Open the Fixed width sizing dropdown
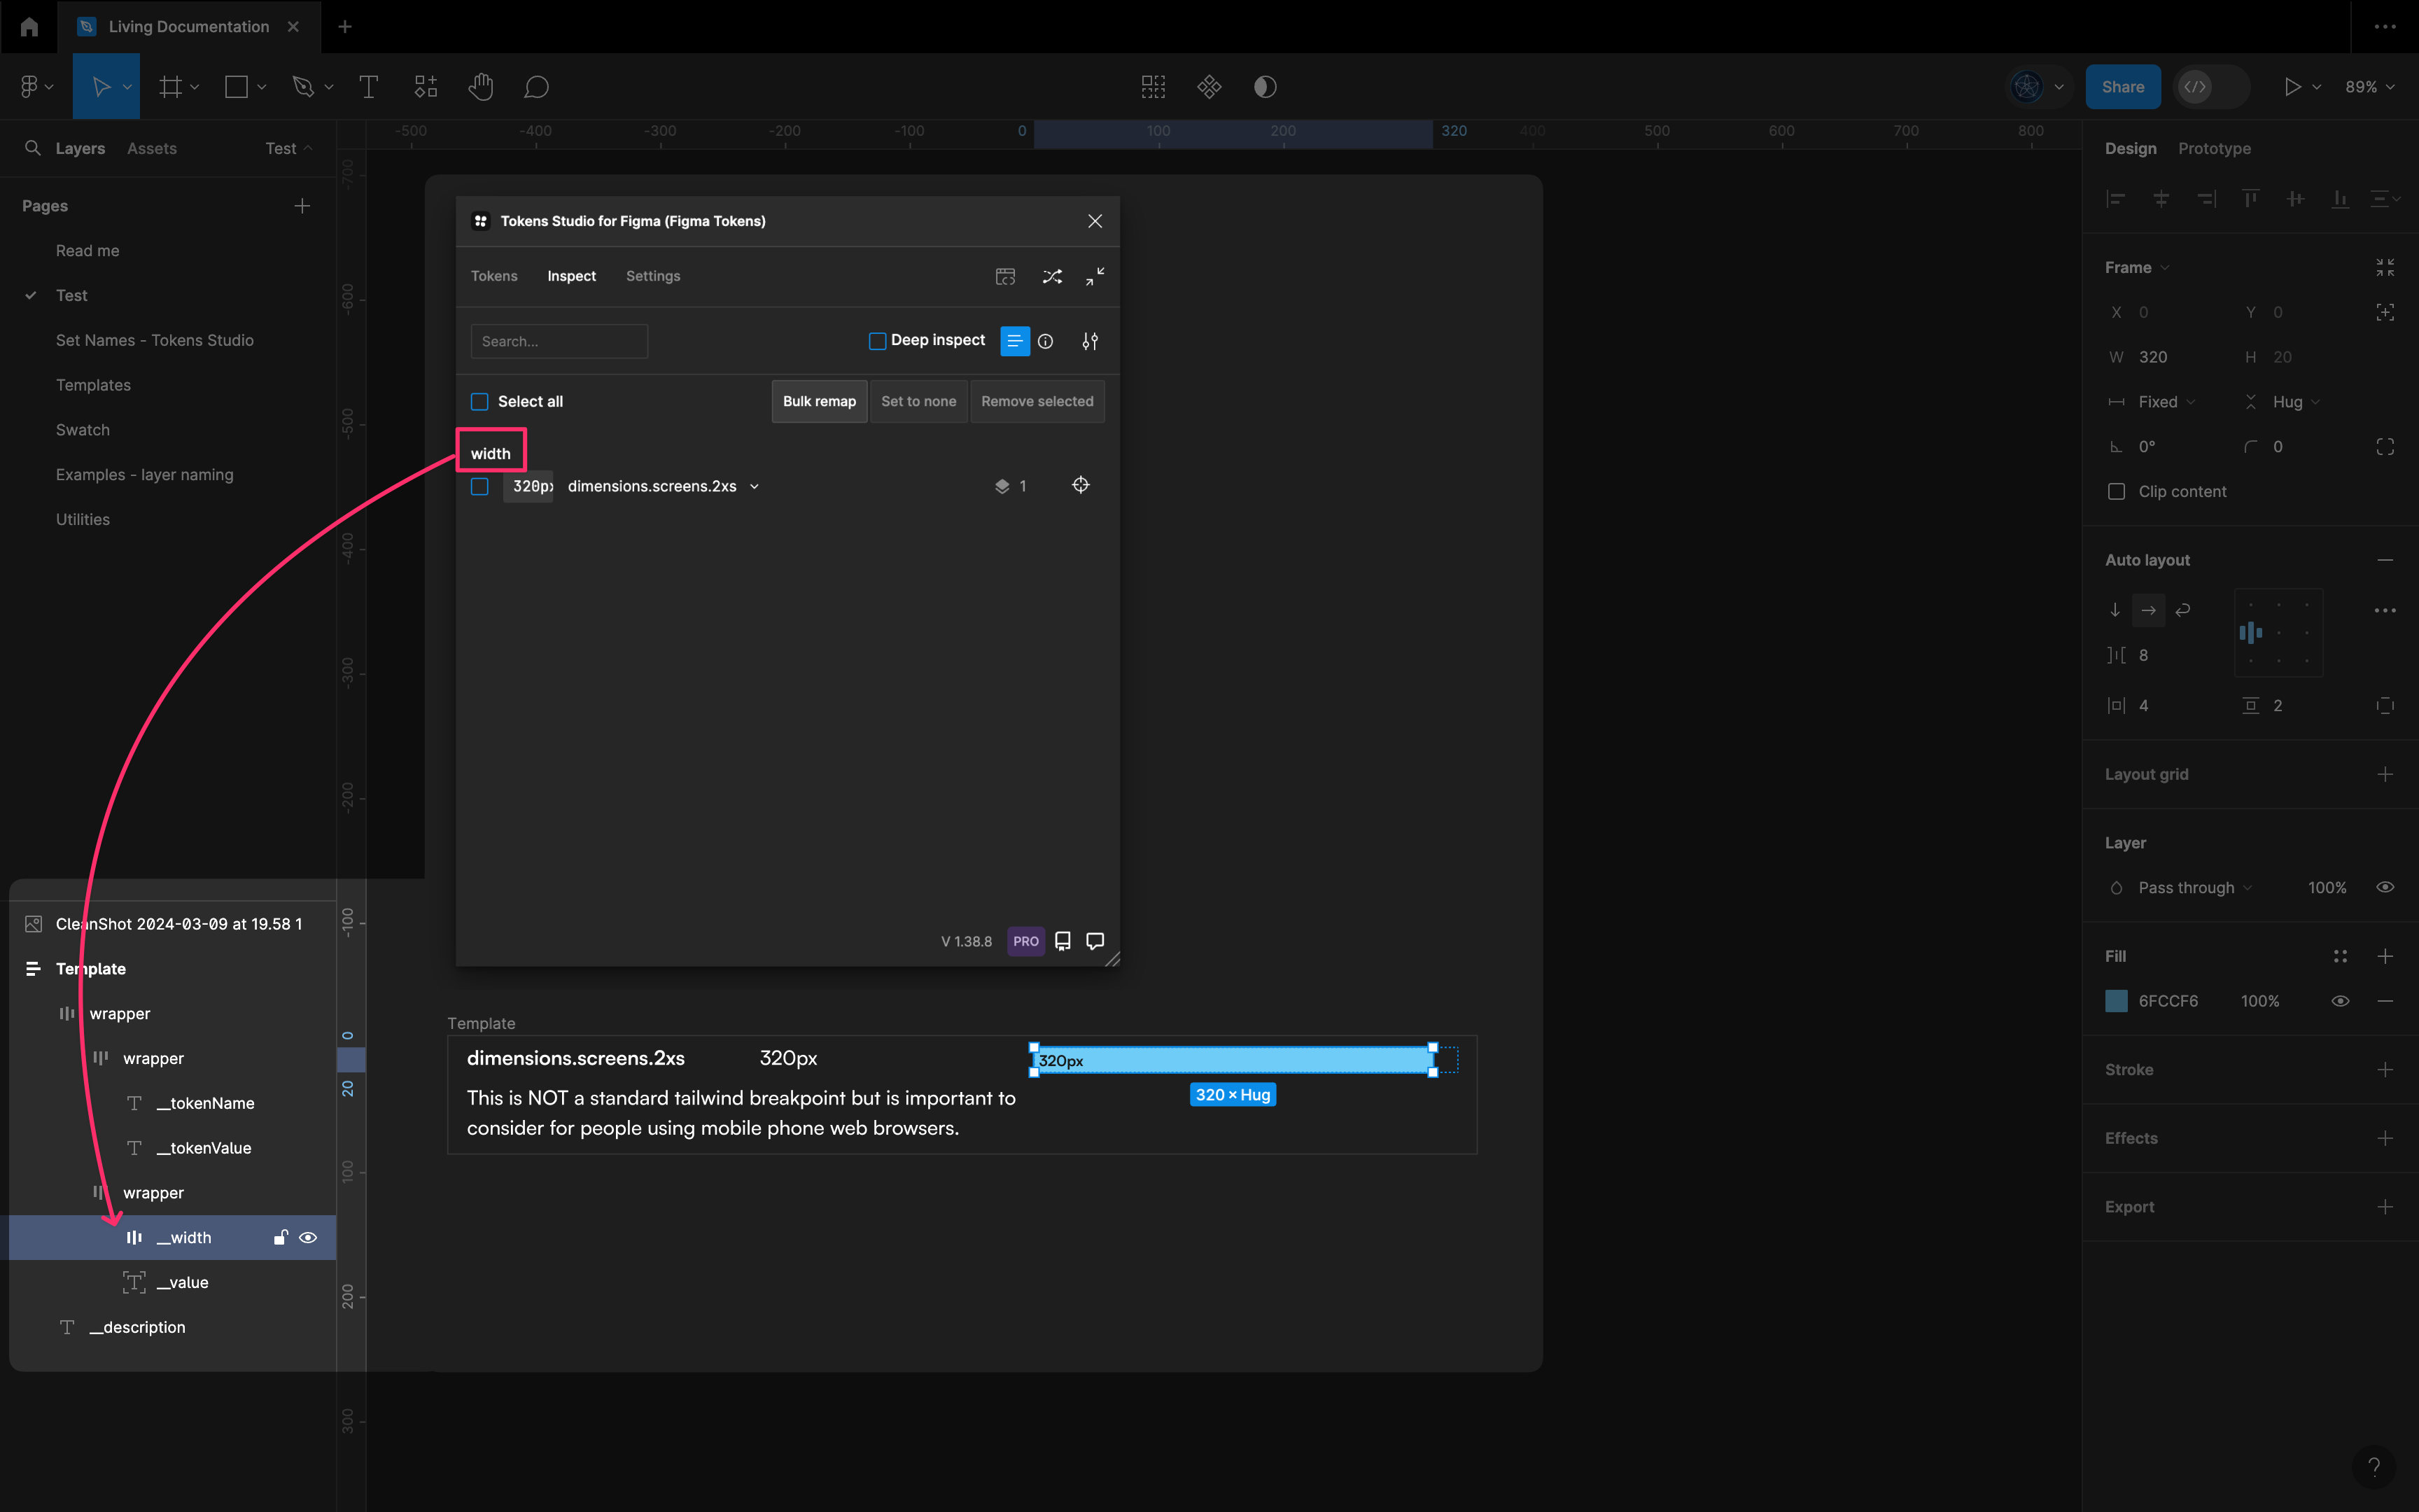 (x=2166, y=402)
